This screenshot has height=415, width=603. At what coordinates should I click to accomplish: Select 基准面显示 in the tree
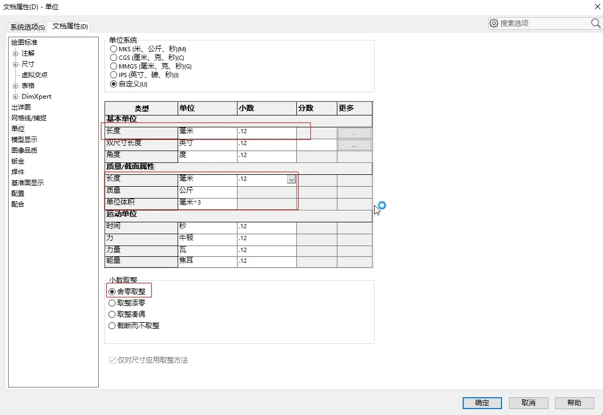[x=28, y=182]
